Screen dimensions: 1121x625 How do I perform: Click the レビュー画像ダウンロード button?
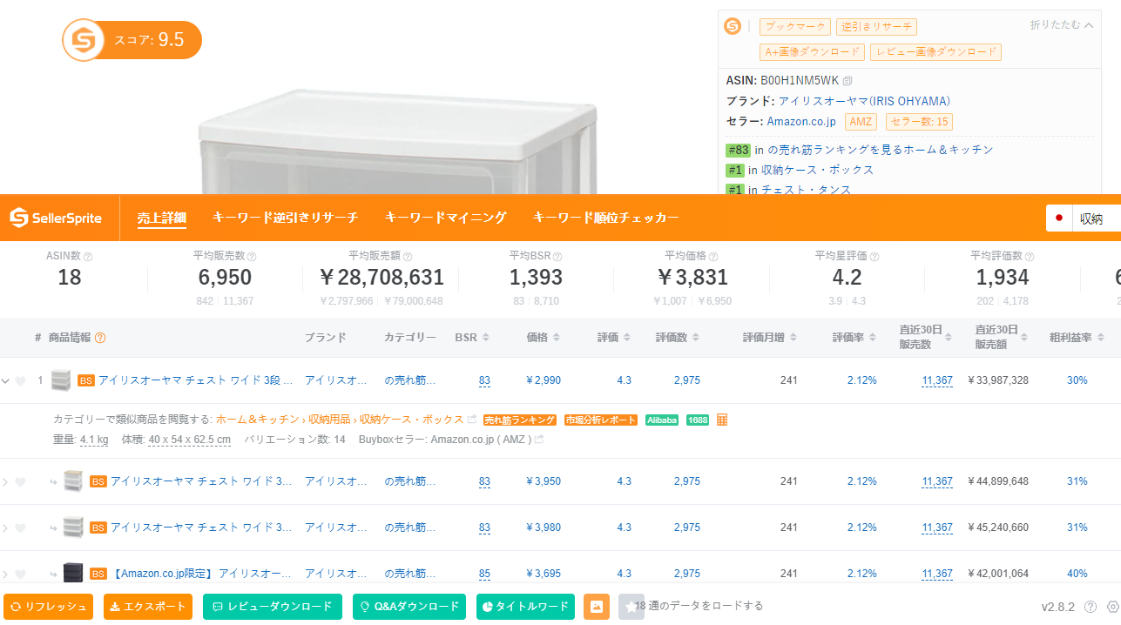coord(935,52)
